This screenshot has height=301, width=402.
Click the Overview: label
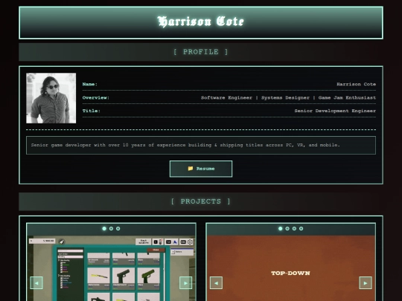coord(96,97)
